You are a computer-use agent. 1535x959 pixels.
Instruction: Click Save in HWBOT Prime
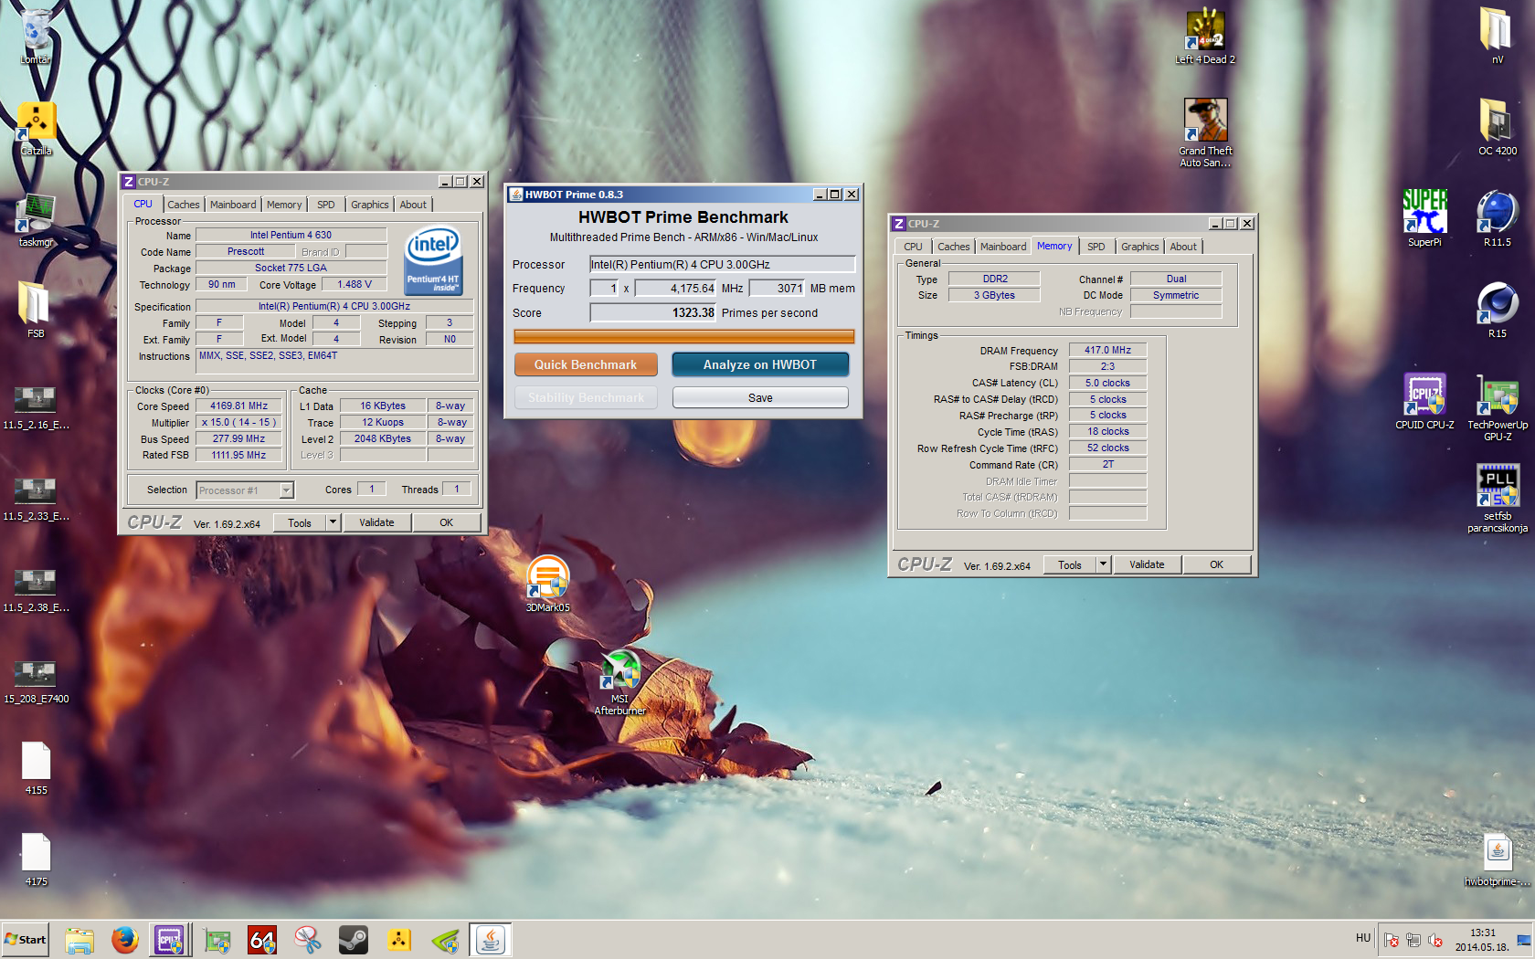coord(760,397)
